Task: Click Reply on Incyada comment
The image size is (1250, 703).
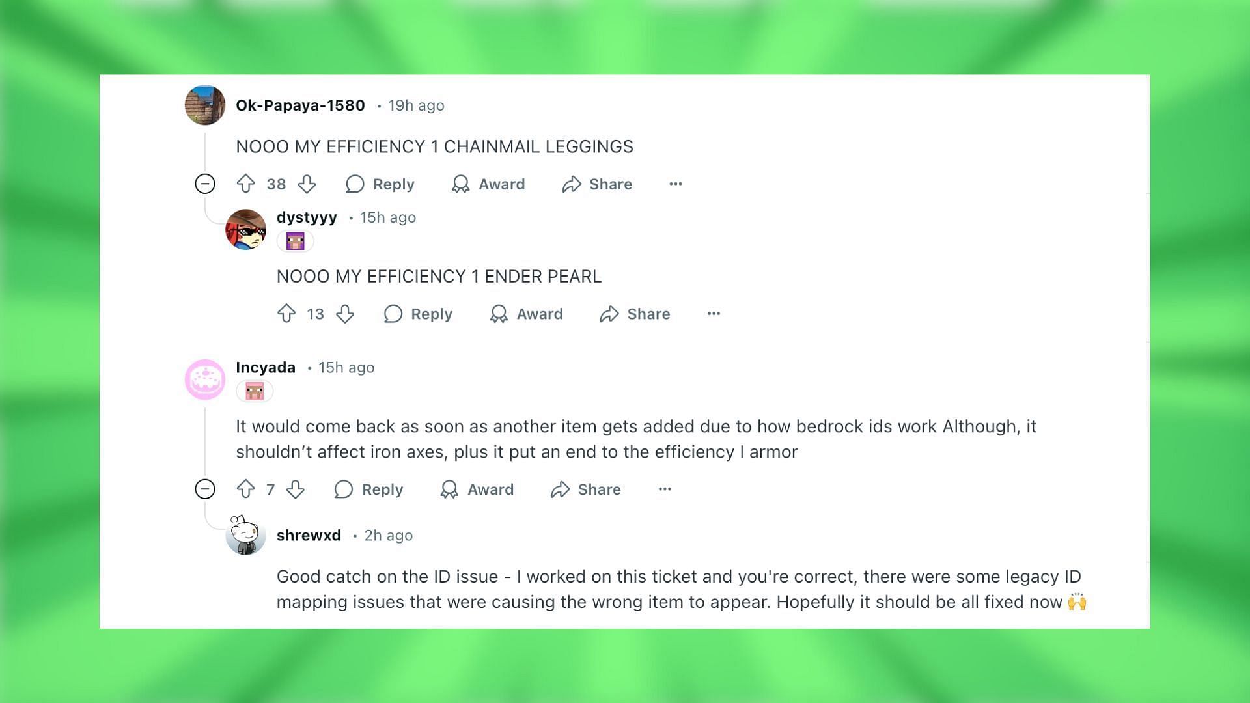Action: 368,489
